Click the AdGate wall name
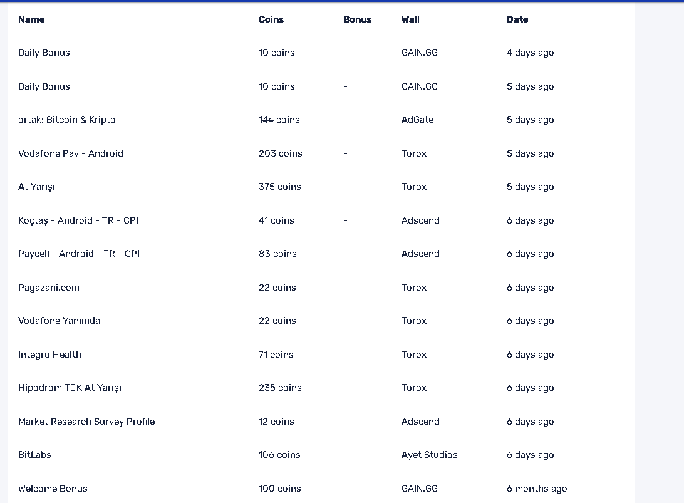This screenshot has height=503, width=684. (417, 120)
